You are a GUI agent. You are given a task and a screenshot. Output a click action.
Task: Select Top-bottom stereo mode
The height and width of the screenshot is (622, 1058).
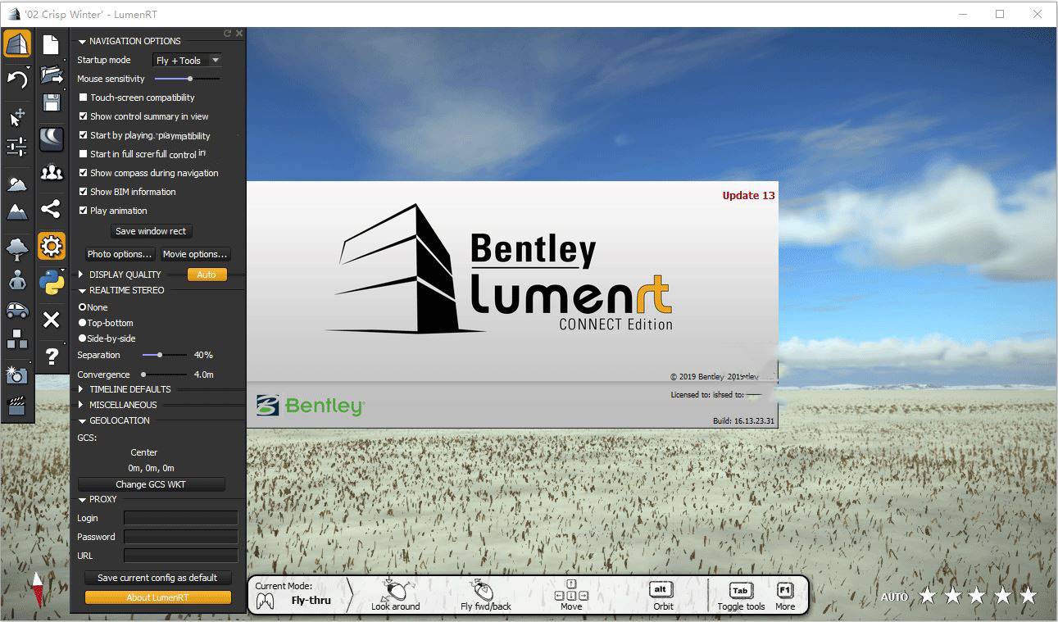click(x=82, y=323)
